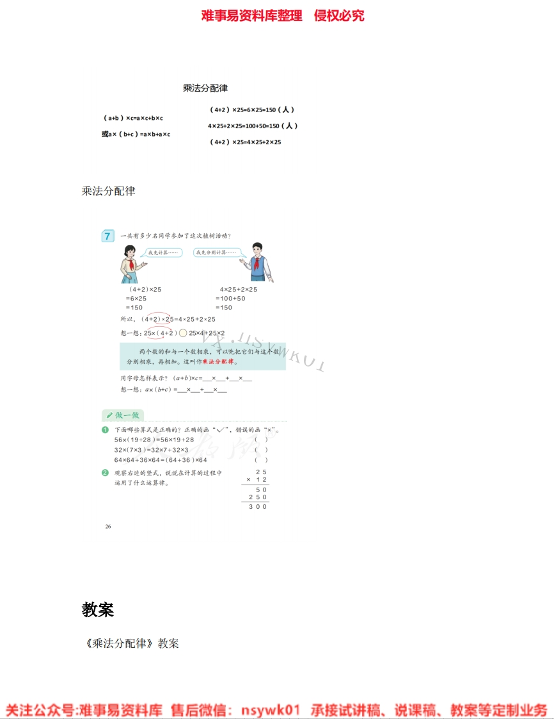The height and width of the screenshot is (719, 554).
Task: Check the answer box after 32×(7×3)=32×7+32×3
Action: tap(262, 450)
